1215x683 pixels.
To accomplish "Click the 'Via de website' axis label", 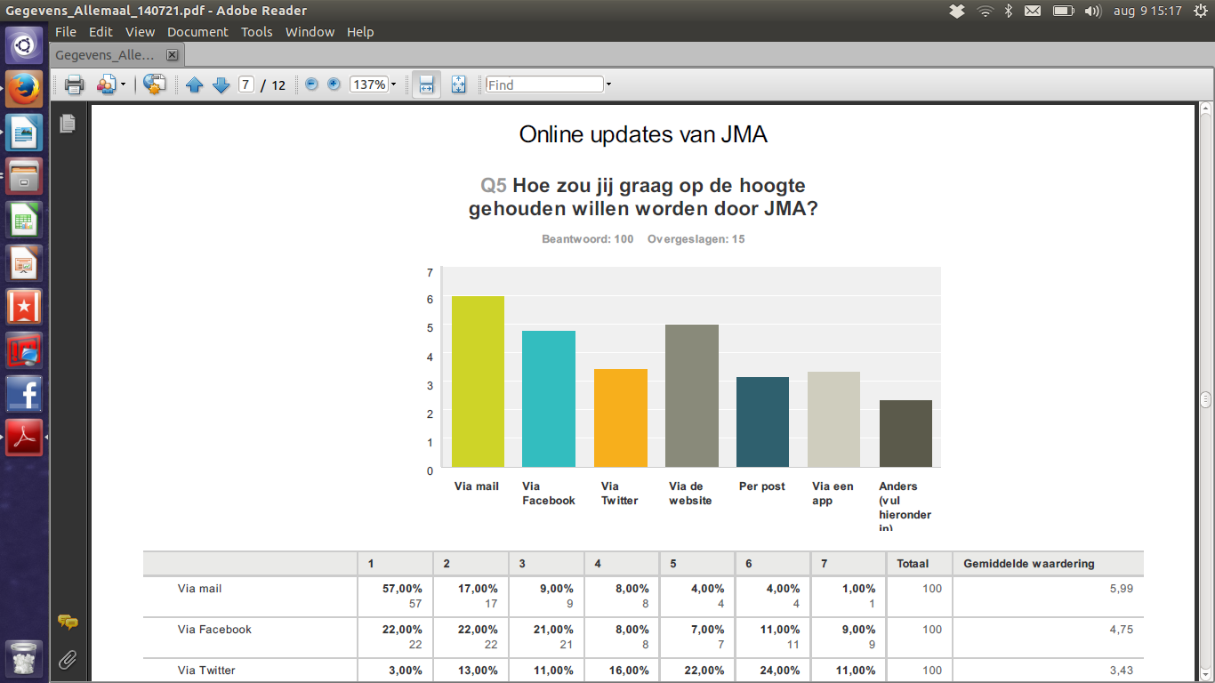I will point(690,494).
